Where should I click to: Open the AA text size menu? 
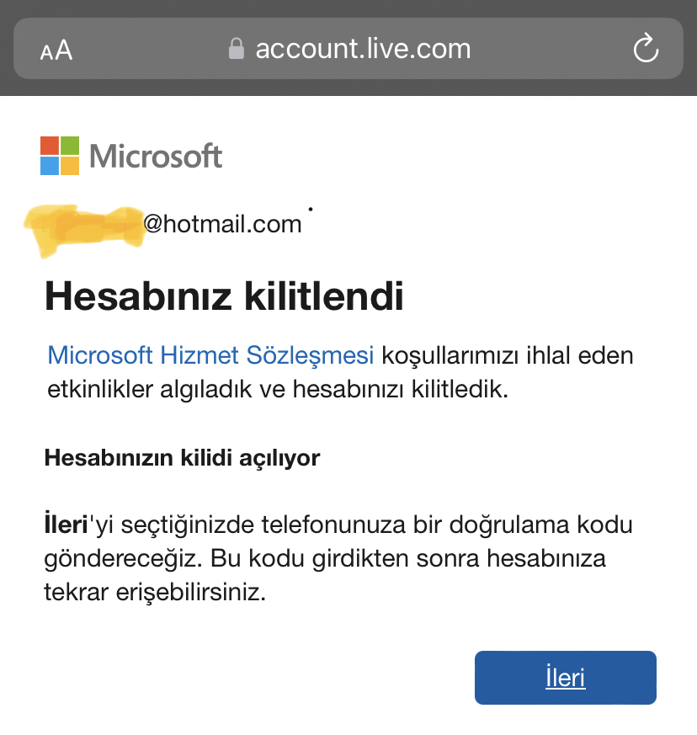coord(56,50)
